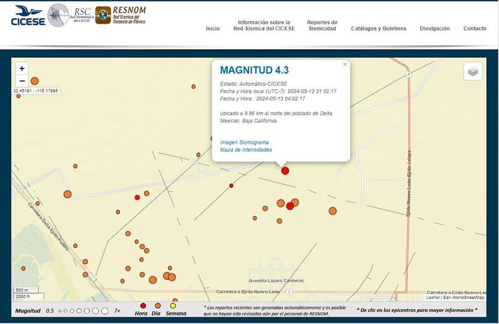
Task: Click the RESNOM logo
Action: (x=121, y=15)
